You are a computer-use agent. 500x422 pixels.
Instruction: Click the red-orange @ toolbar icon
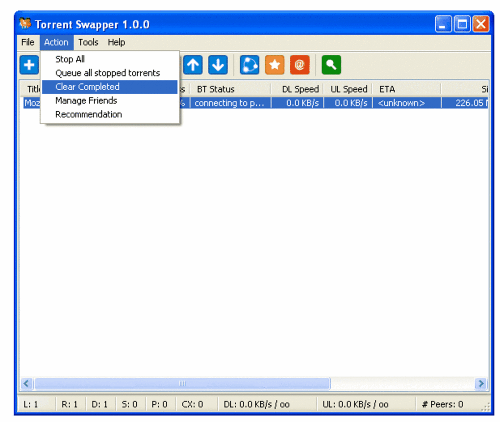(300, 65)
